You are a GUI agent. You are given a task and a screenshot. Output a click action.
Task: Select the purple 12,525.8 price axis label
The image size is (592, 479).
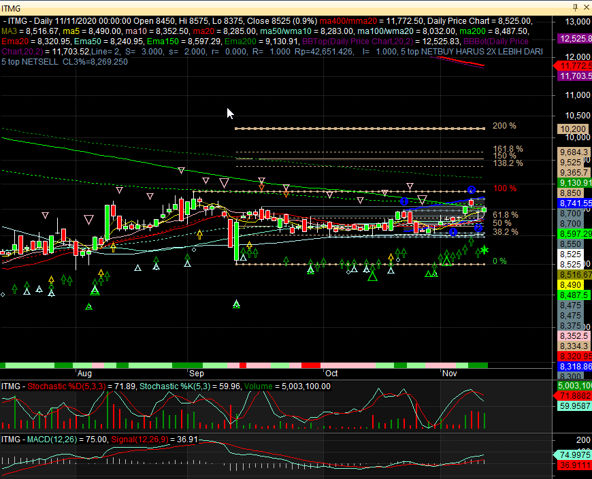pos(574,39)
